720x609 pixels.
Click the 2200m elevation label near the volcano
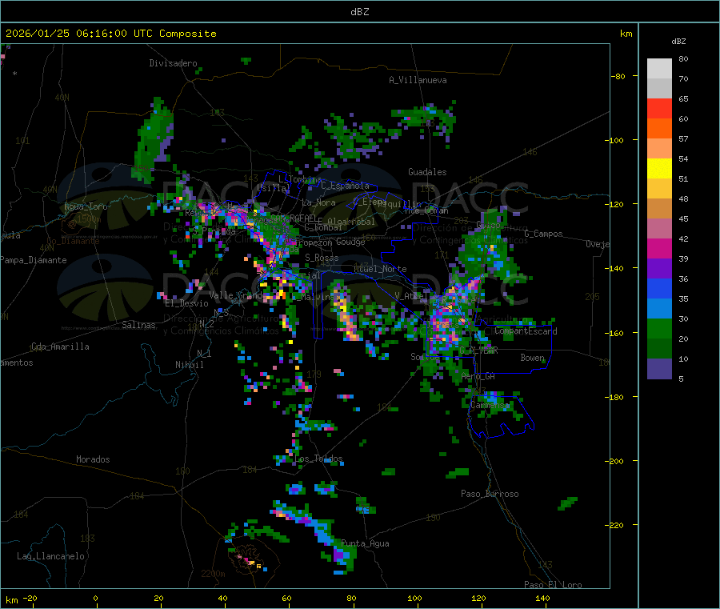tap(213, 574)
